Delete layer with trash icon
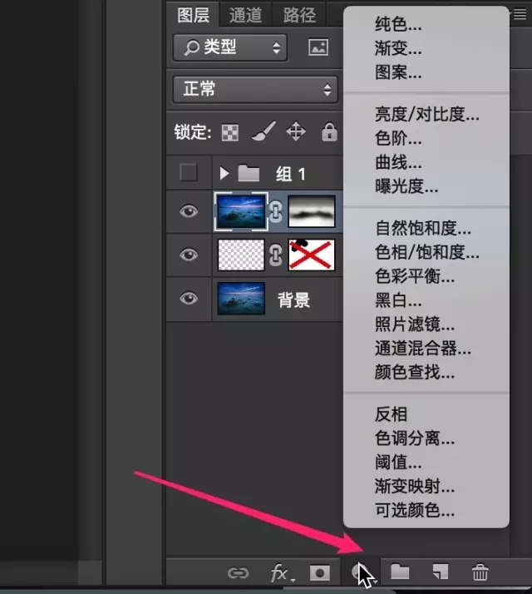The image size is (532, 594). point(480,572)
